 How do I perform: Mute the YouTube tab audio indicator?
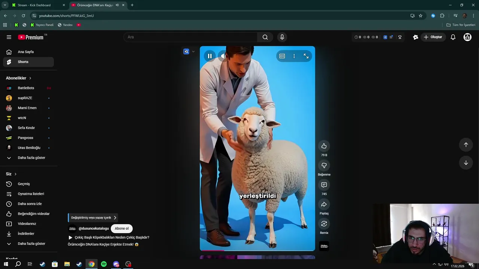(x=117, y=5)
